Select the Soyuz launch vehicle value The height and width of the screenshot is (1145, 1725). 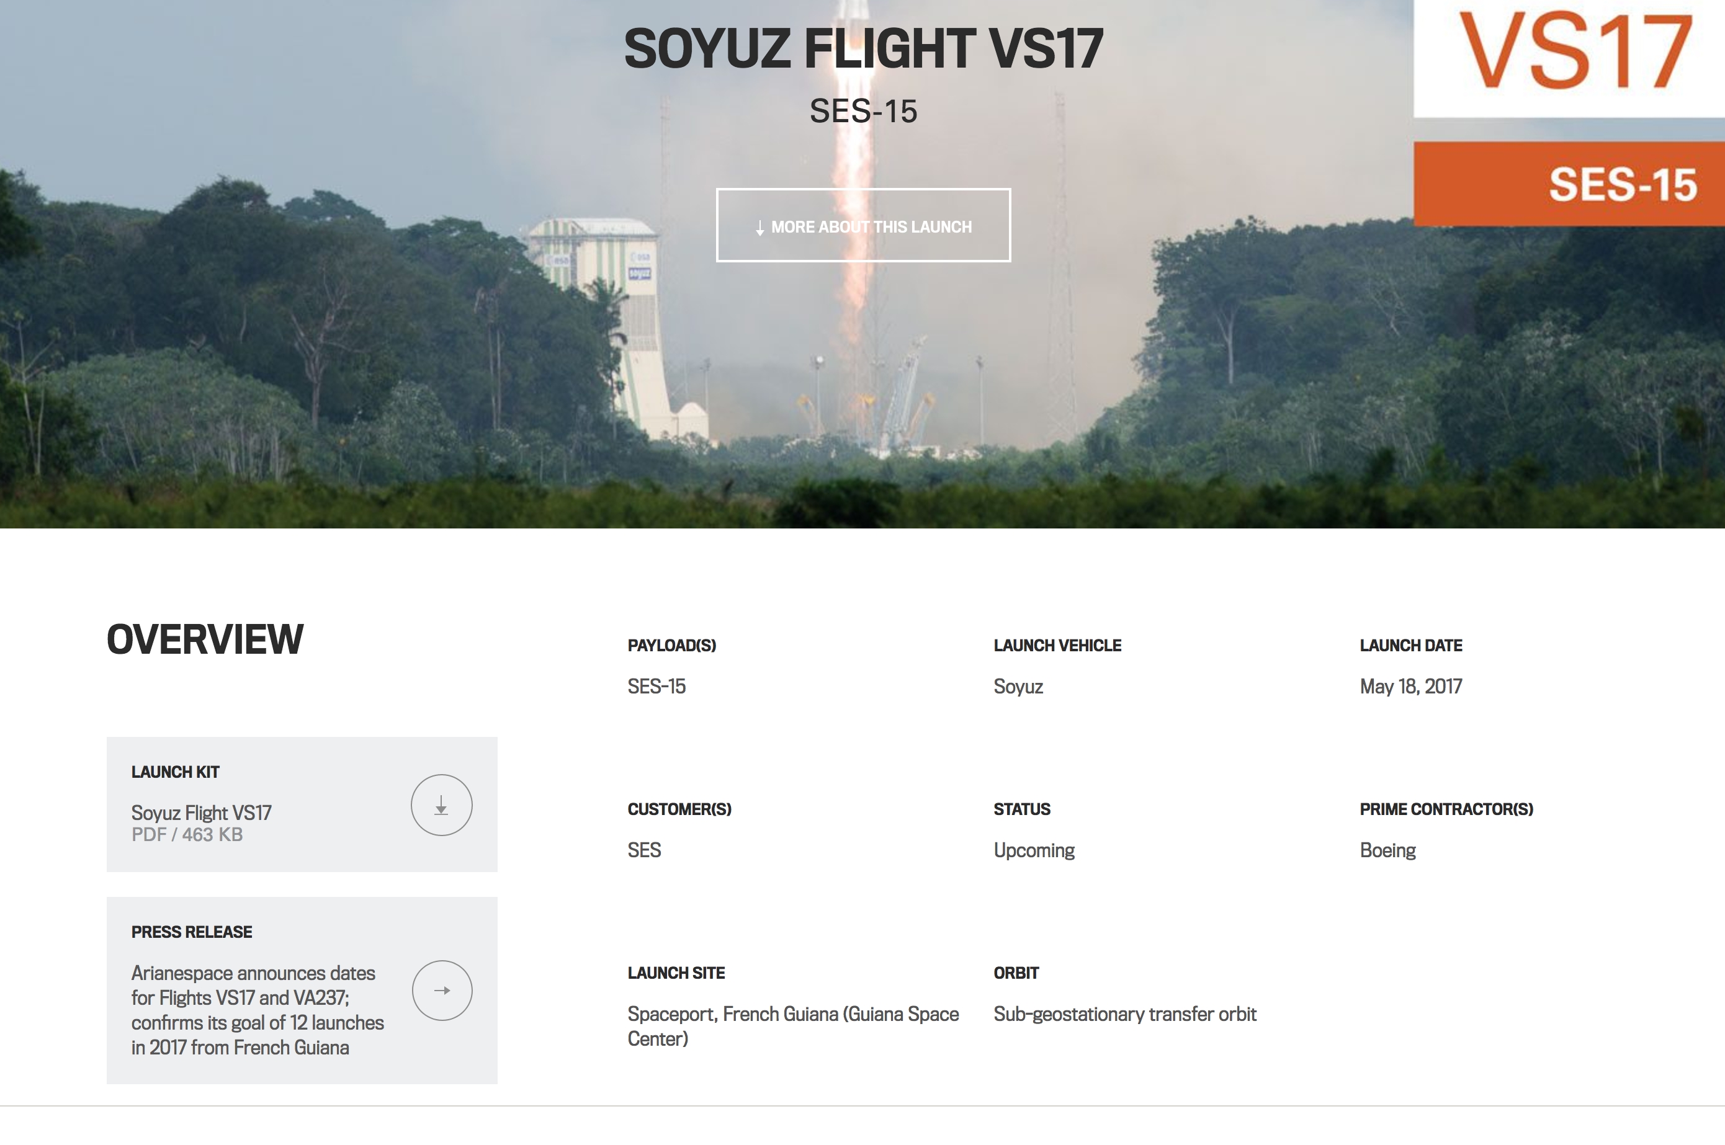[1018, 687]
